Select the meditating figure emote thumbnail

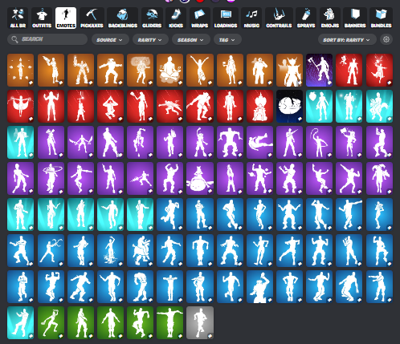coord(170,70)
